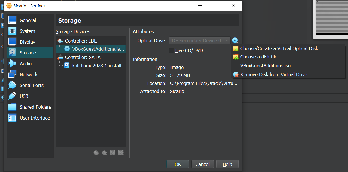The width and height of the screenshot is (348, 172).
Task: Open the USB settings category
Action: 30,96
